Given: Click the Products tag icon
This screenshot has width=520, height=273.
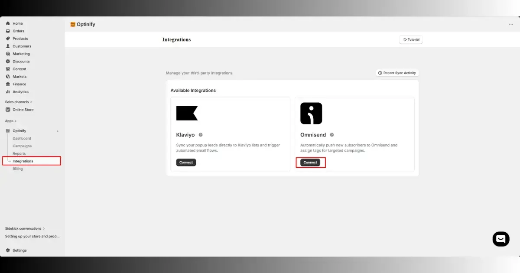Looking at the screenshot, I should click(x=8, y=39).
